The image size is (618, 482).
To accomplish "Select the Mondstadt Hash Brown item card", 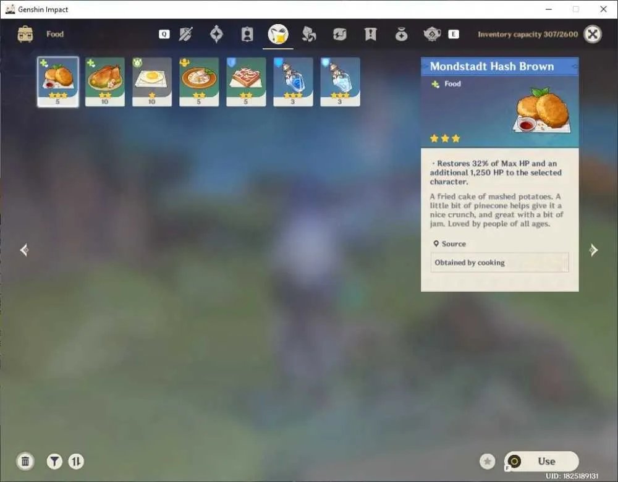I will [58, 82].
